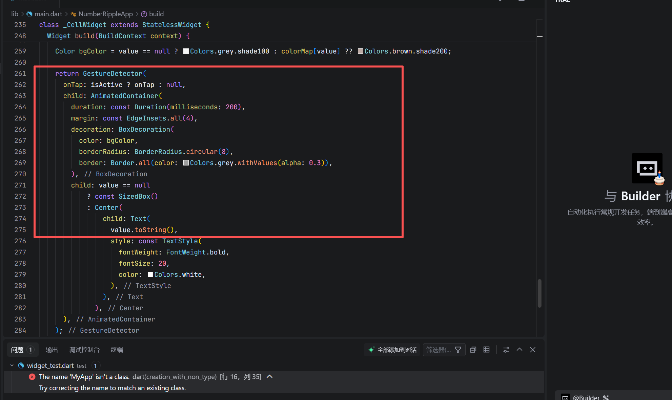The height and width of the screenshot is (400, 672).
Task: Click NumberRippleApp in the breadcrumb
Action: (105, 14)
